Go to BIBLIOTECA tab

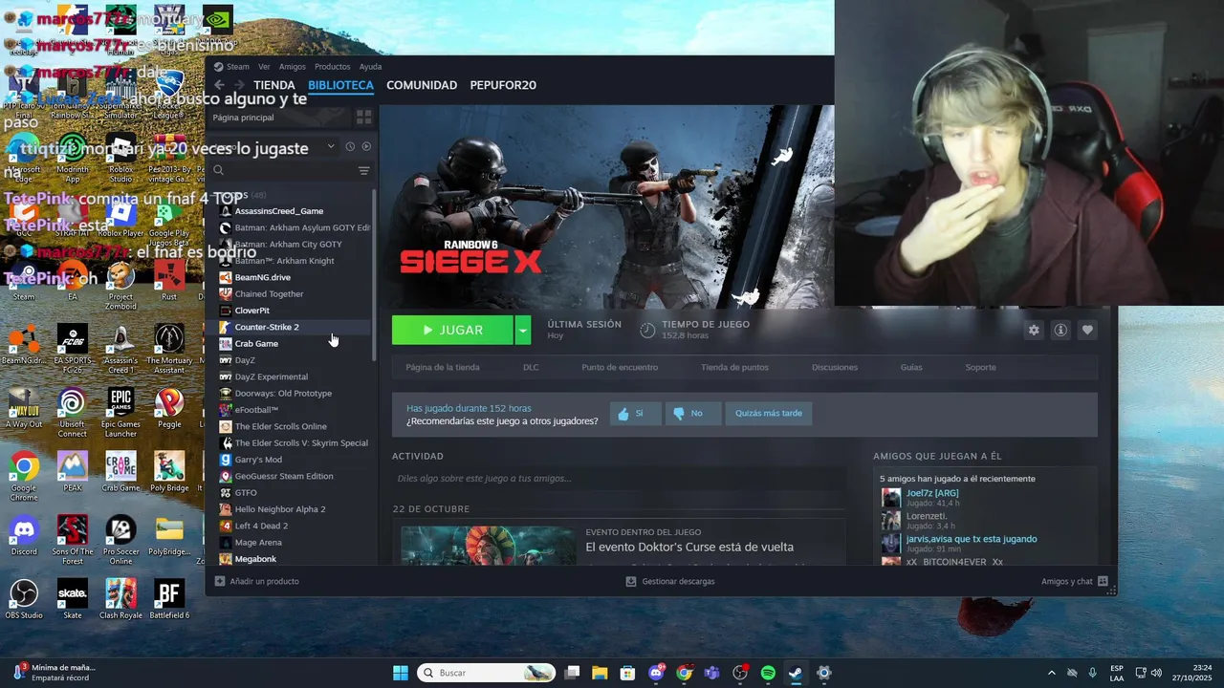point(340,85)
